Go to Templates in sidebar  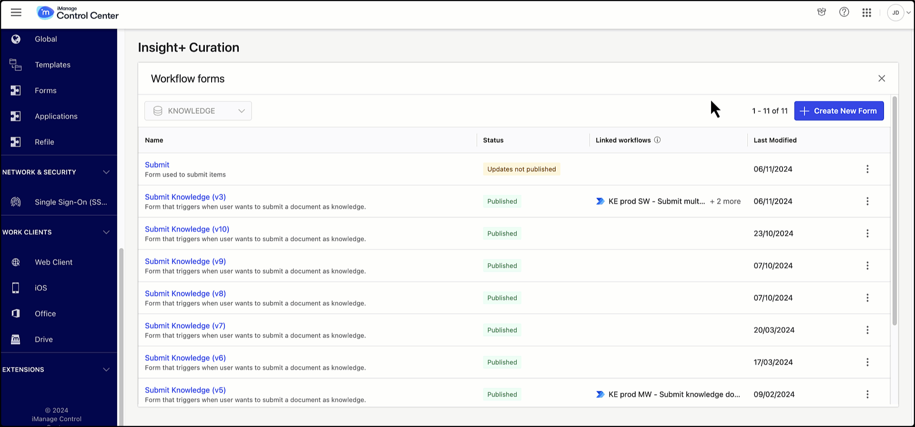(52, 65)
